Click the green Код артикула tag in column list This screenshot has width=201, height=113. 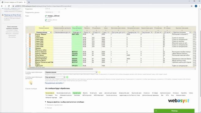pos(77,93)
